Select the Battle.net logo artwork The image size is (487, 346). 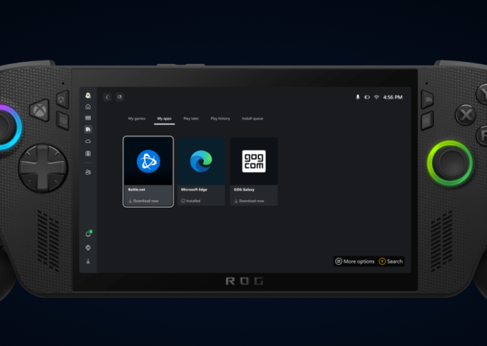pyautogui.click(x=148, y=161)
